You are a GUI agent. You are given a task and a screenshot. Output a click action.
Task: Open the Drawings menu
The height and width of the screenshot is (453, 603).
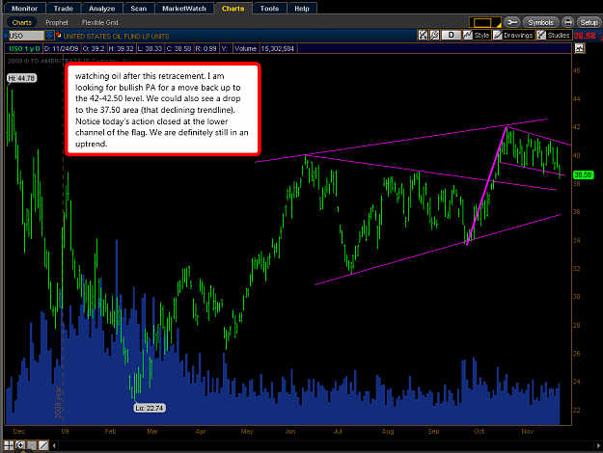[514, 36]
